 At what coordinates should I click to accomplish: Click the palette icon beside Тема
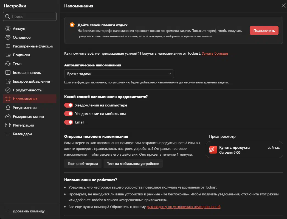pos(8,64)
